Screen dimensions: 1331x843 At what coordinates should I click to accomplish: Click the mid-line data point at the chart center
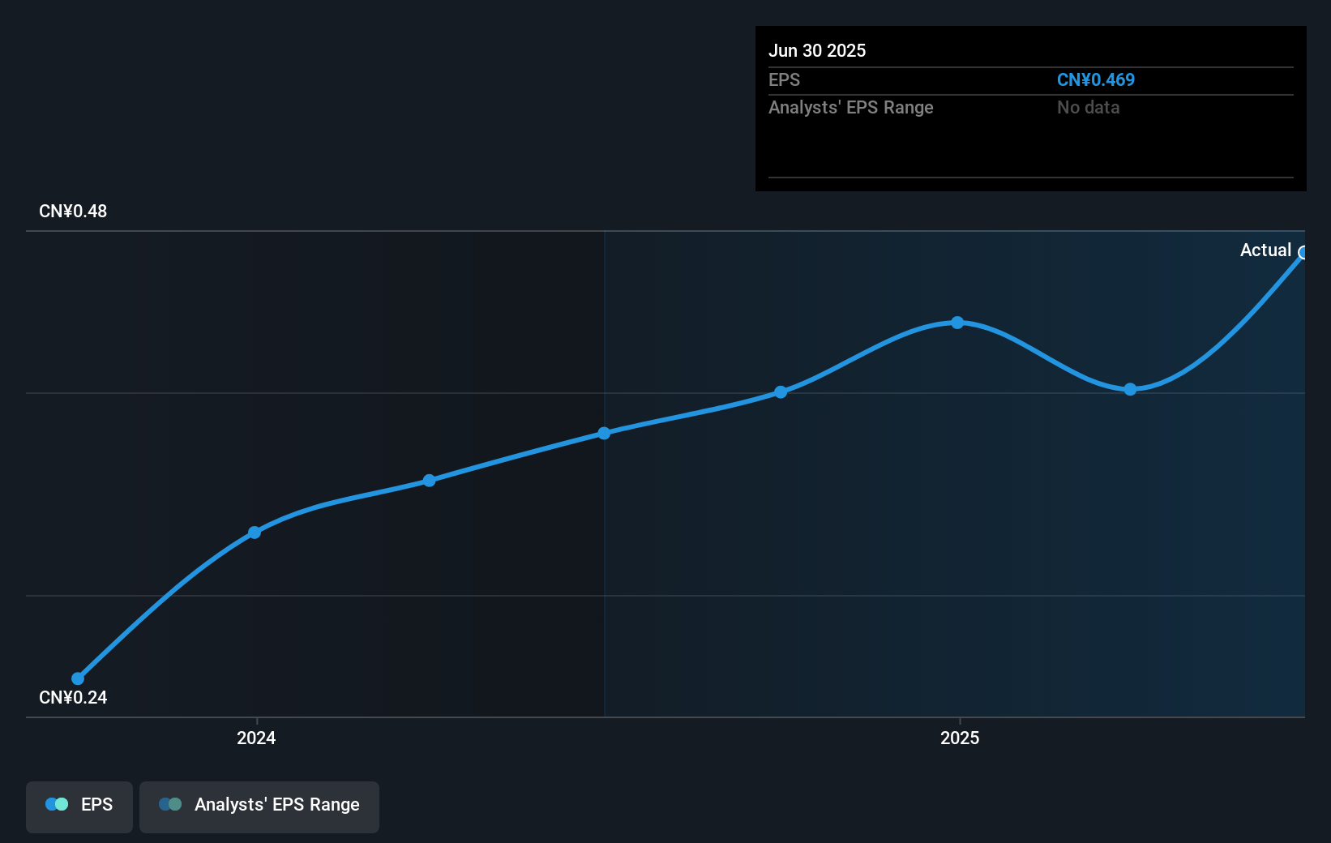click(605, 433)
